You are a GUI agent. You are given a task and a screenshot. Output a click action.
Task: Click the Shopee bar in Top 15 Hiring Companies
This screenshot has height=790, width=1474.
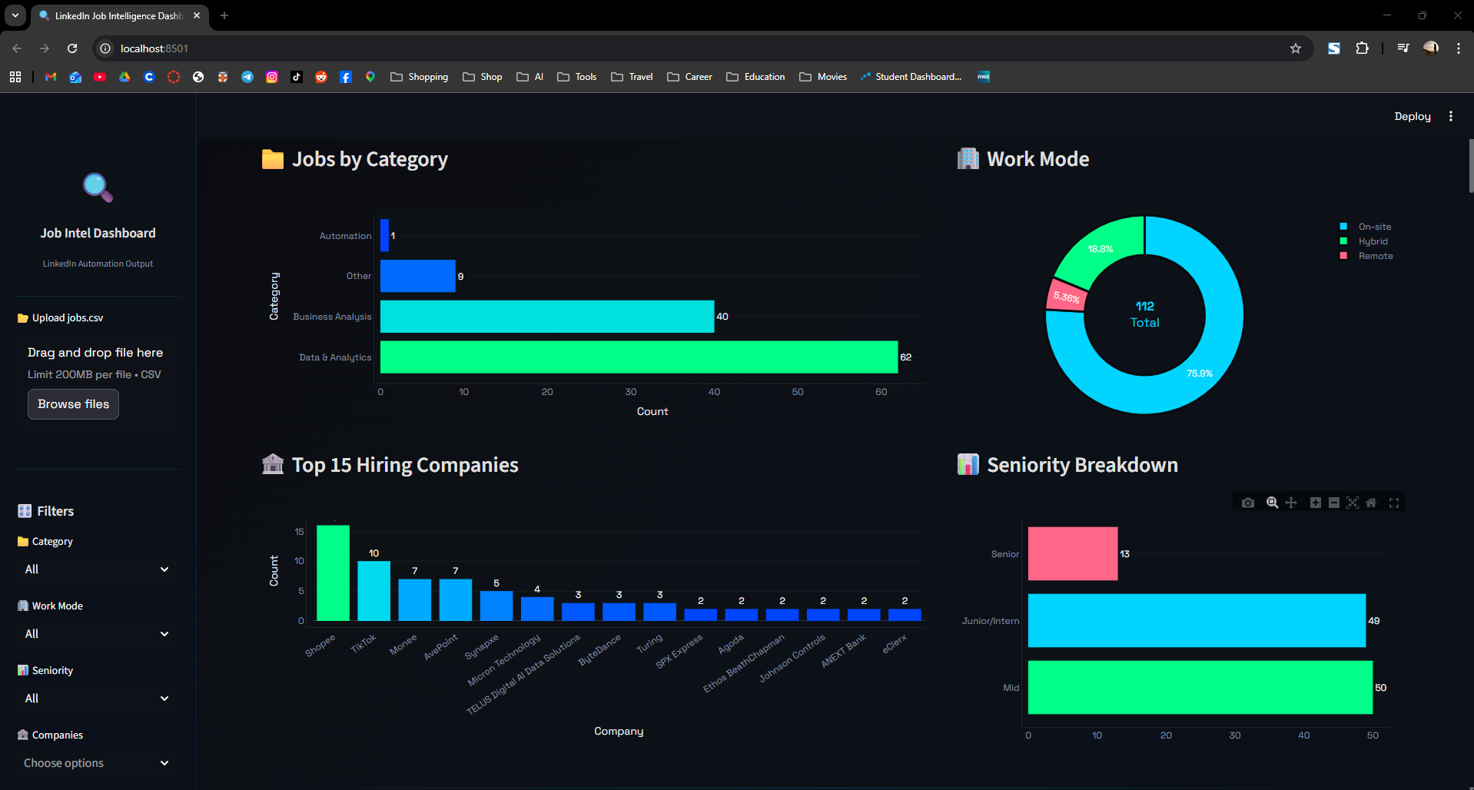(333, 573)
